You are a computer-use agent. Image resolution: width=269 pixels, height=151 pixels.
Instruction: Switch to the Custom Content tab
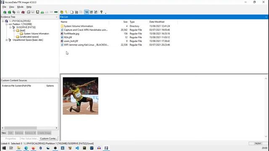coord(49,138)
